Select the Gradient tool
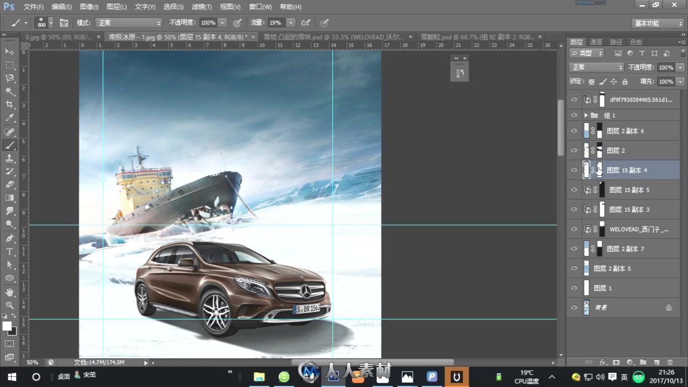 click(9, 198)
